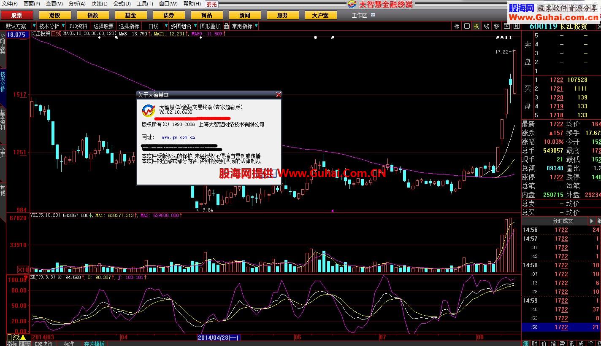Select the 标准 bottom tab
This screenshot has height=346, width=601.
point(69,343)
